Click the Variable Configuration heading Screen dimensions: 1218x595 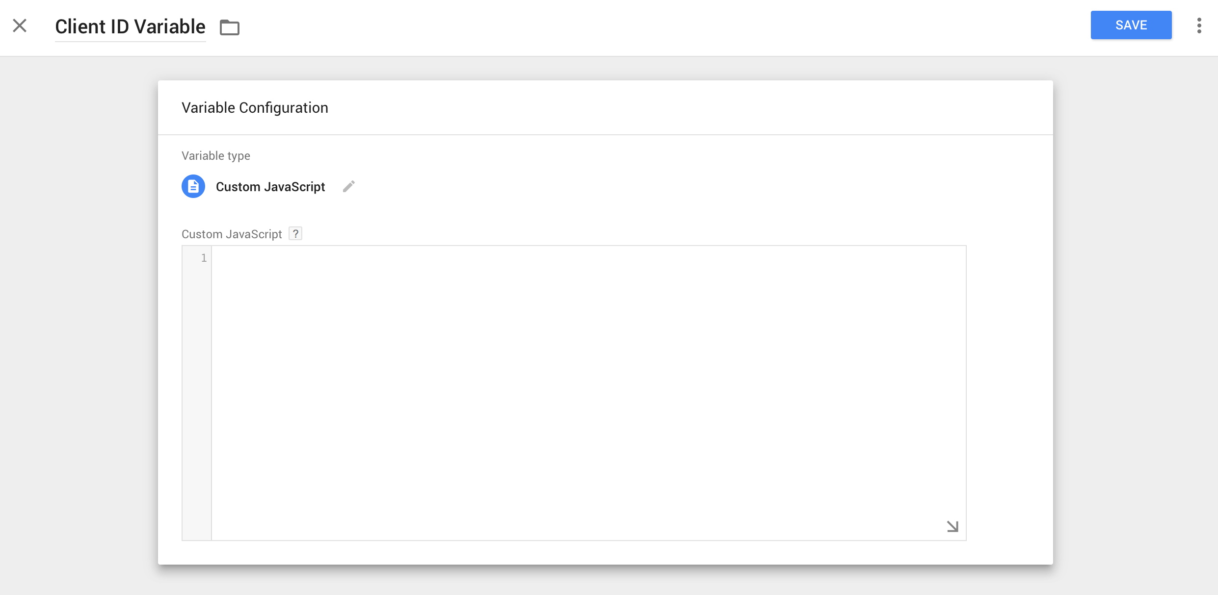(255, 108)
